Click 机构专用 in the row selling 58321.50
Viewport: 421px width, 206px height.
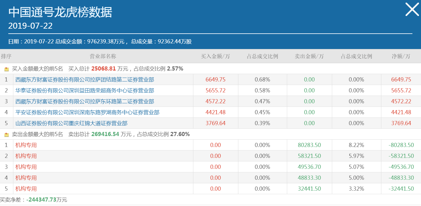[x=26, y=156]
